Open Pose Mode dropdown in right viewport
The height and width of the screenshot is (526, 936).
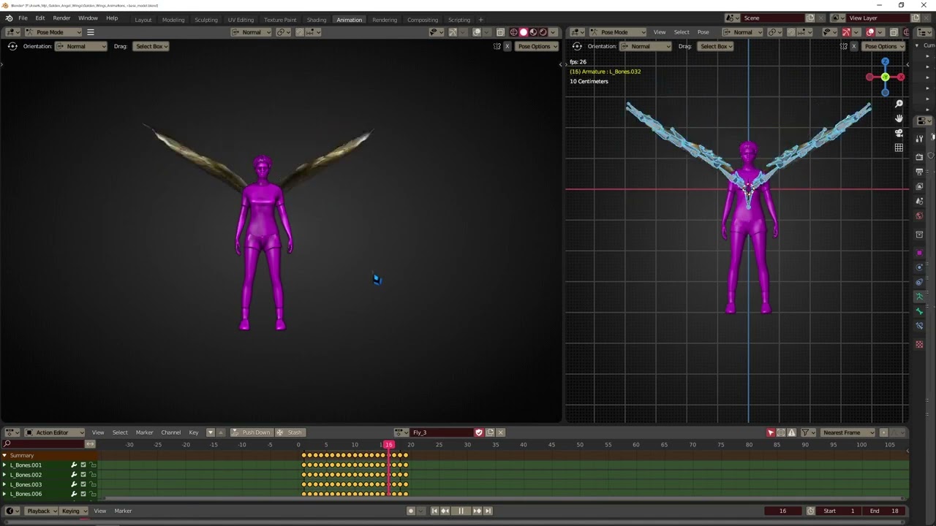coord(619,32)
